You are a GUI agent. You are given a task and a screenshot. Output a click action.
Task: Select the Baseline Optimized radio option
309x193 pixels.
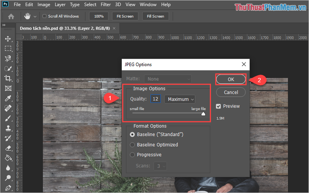coord(132,145)
